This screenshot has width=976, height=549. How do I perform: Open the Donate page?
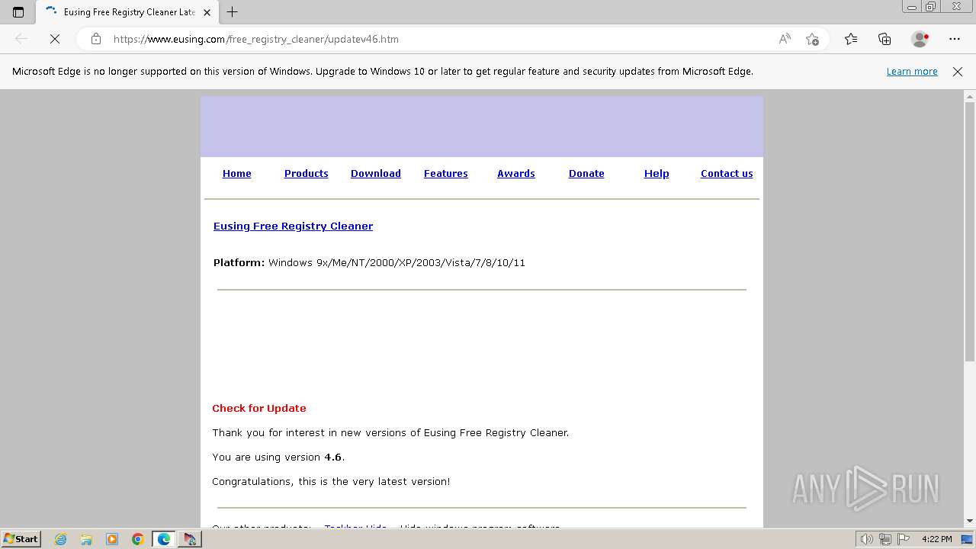pos(586,174)
